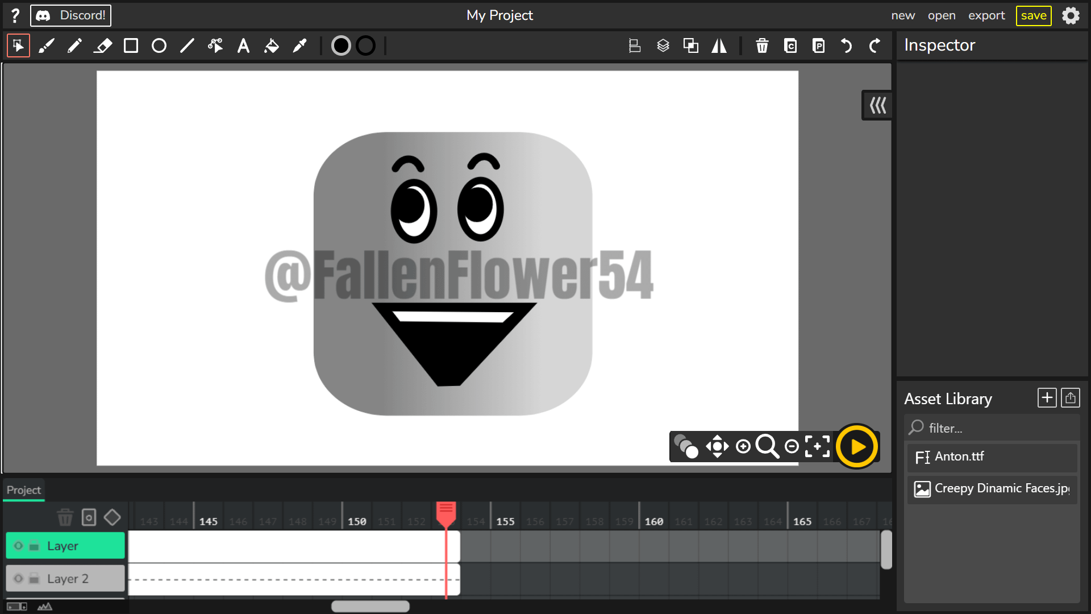
Task: Open the settings gear menu
Action: pyautogui.click(x=1071, y=15)
